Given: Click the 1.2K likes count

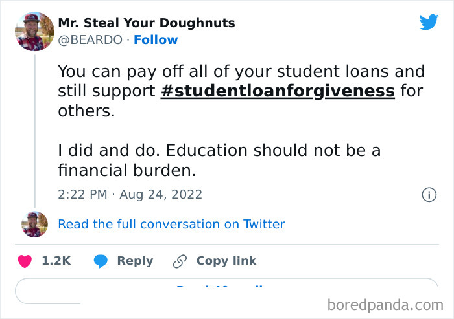Looking at the screenshot, I should (56, 261).
